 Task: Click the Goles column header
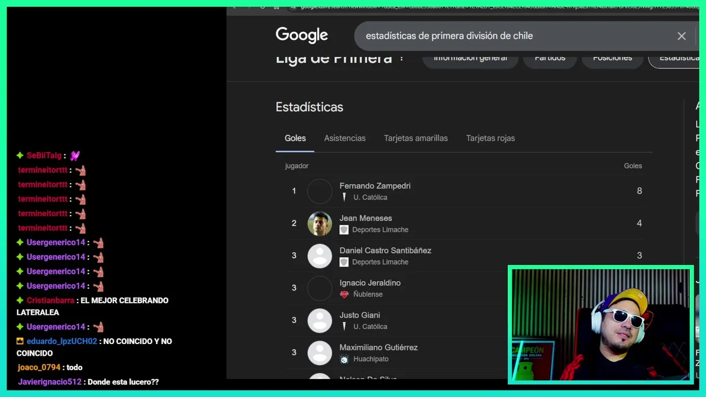[x=633, y=166]
